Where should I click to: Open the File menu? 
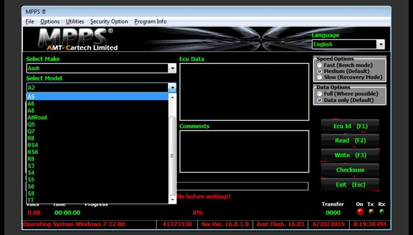coord(30,22)
